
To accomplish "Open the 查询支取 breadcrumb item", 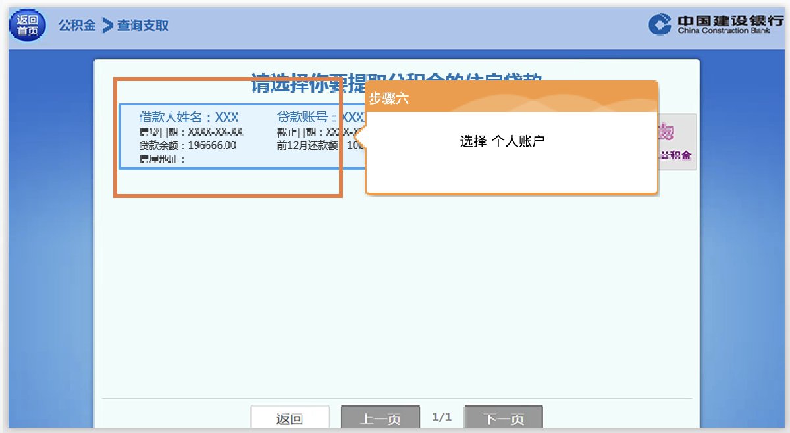I will [143, 26].
